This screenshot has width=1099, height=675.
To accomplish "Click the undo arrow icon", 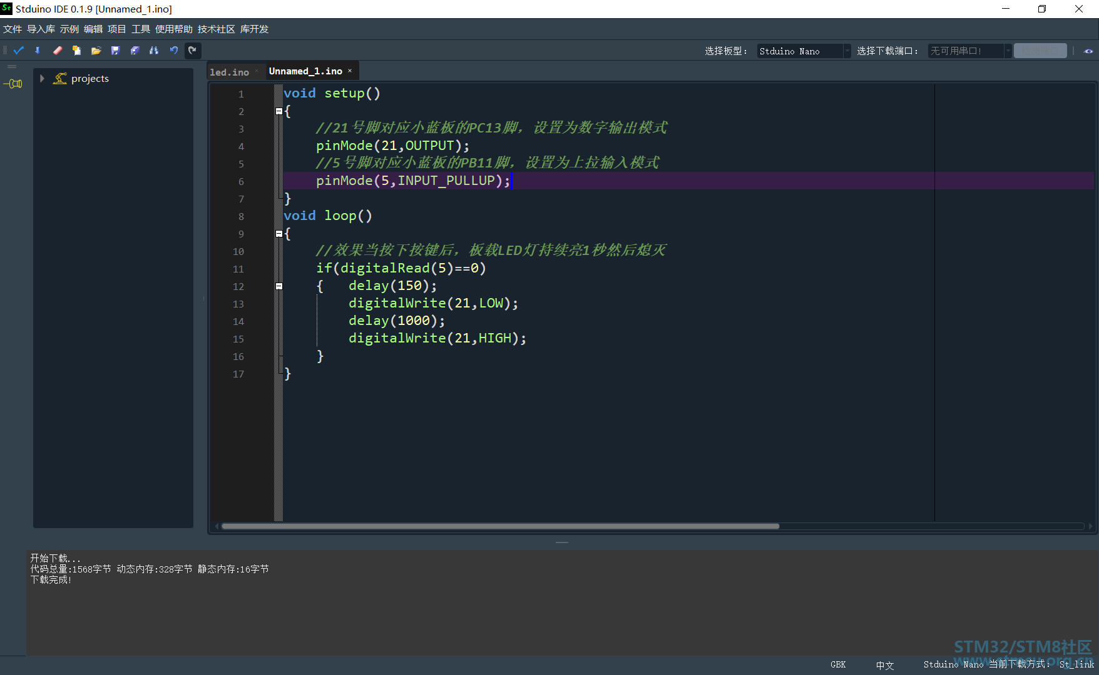I will point(173,51).
